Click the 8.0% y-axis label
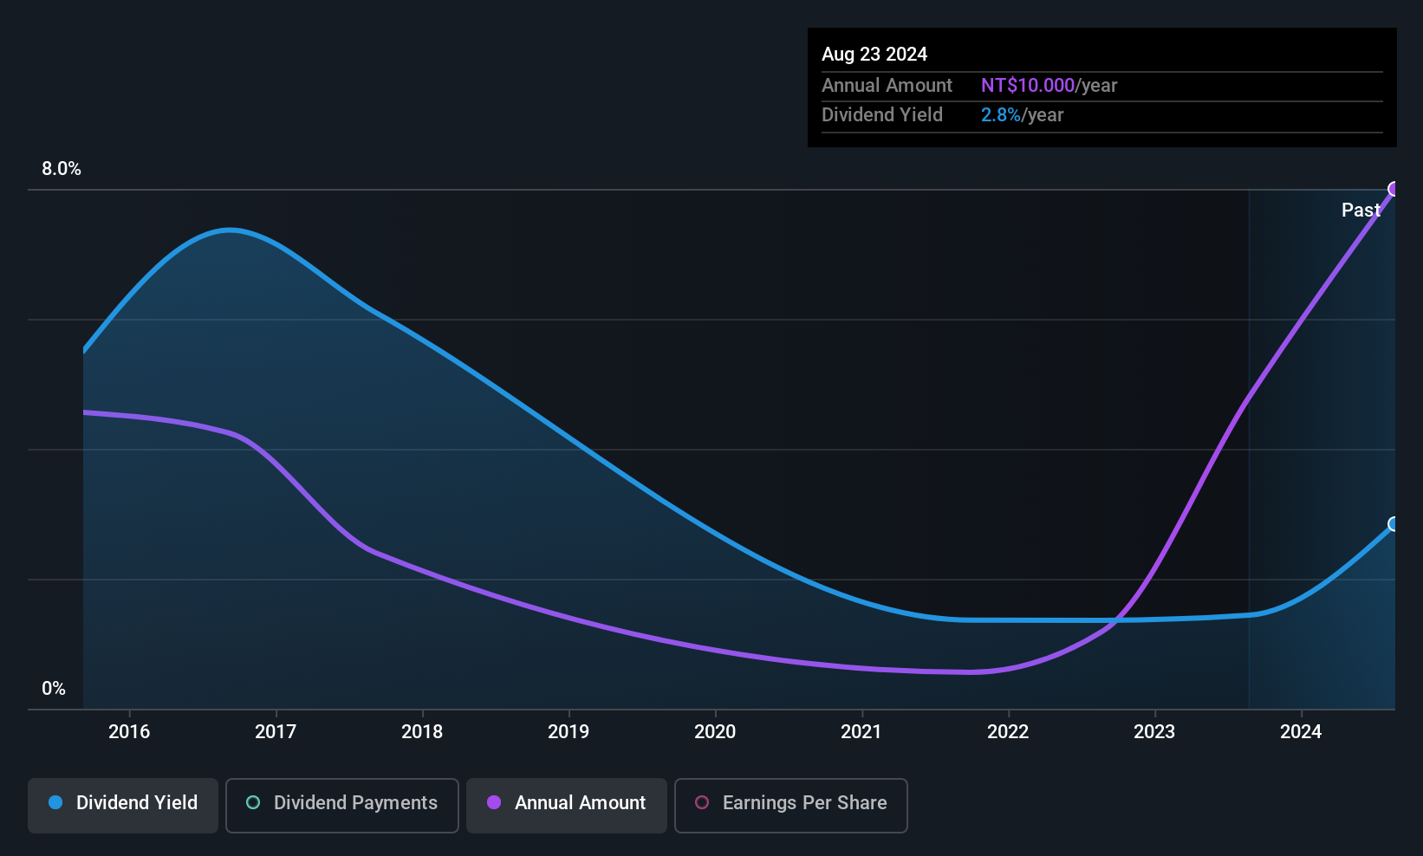Image resolution: width=1423 pixels, height=856 pixels. (62, 169)
